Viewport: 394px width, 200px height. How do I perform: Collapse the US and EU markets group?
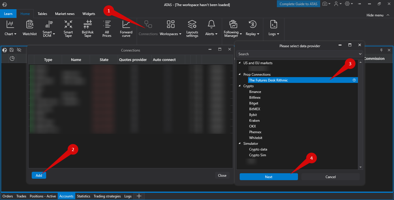point(239,63)
